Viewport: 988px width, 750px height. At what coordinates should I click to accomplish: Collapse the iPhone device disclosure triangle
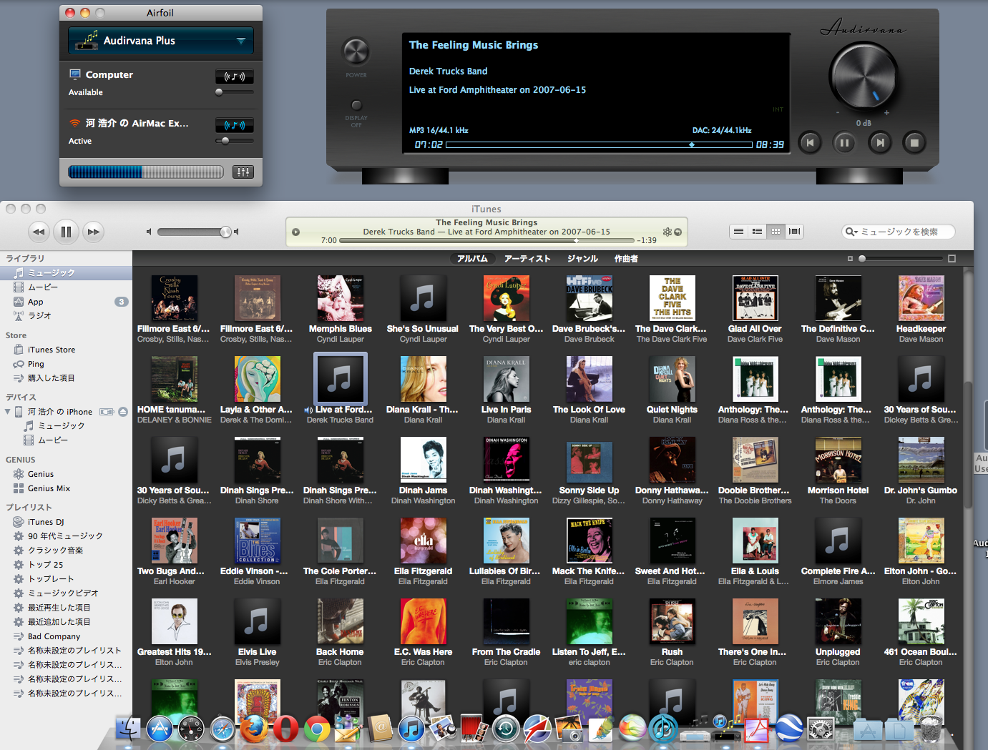click(8, 412)
